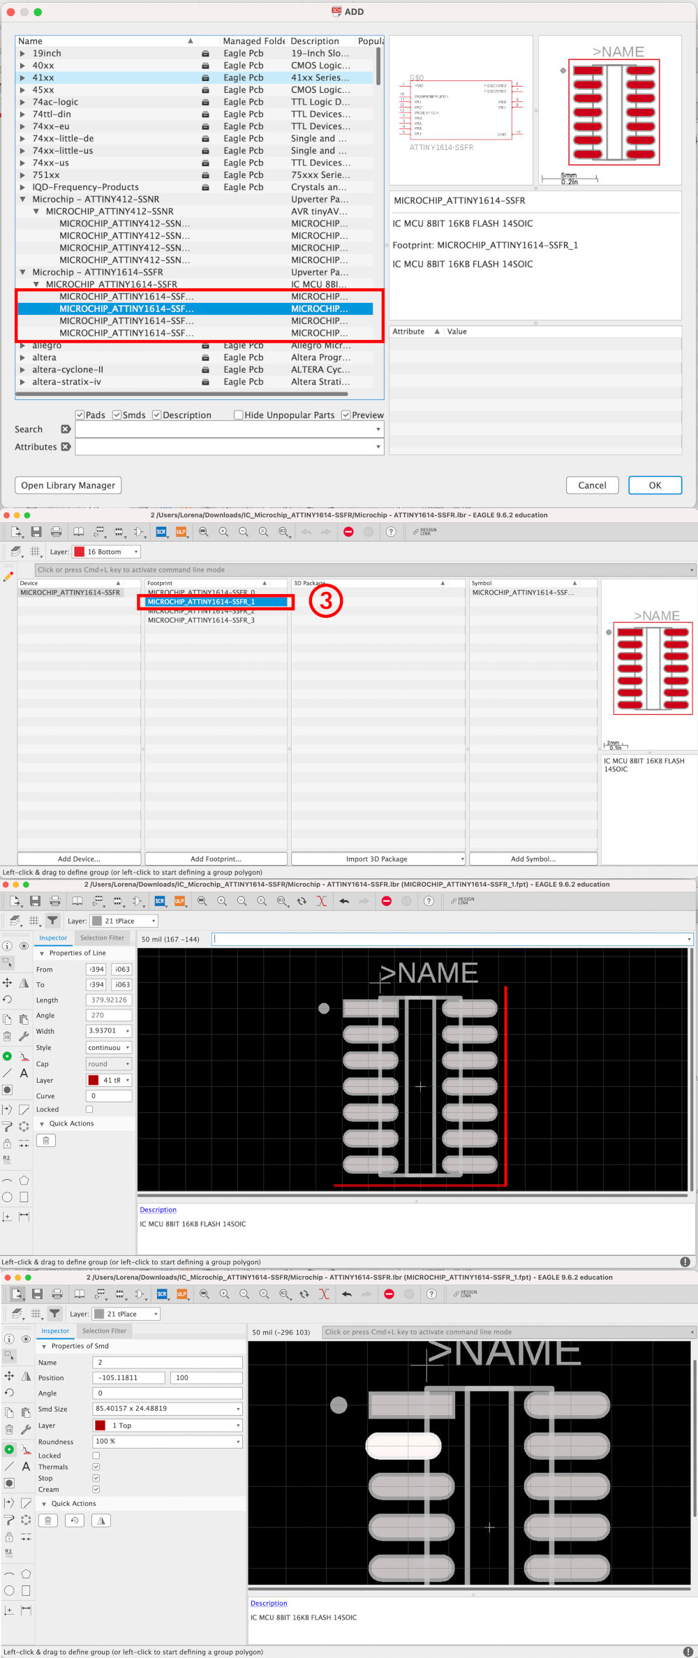This screenshot has width=698, height=1658.
Task: Switch to Inspector tab in .lbr window
Action: (53, 938)
